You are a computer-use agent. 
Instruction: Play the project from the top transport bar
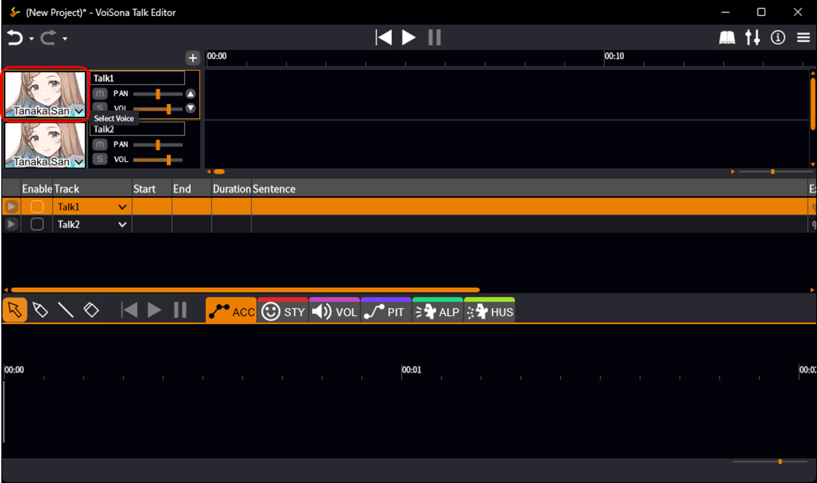pyautogui.click(x=408, y=38)
